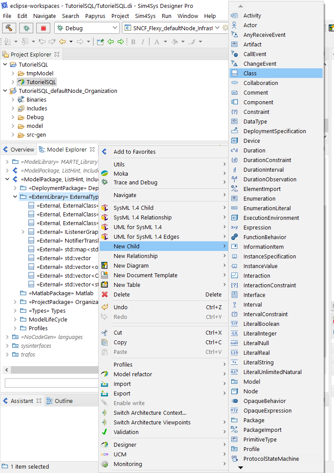Choose New Relationship from context menu
This screenshot has width=334, height=473.
(x=164, y=256)
